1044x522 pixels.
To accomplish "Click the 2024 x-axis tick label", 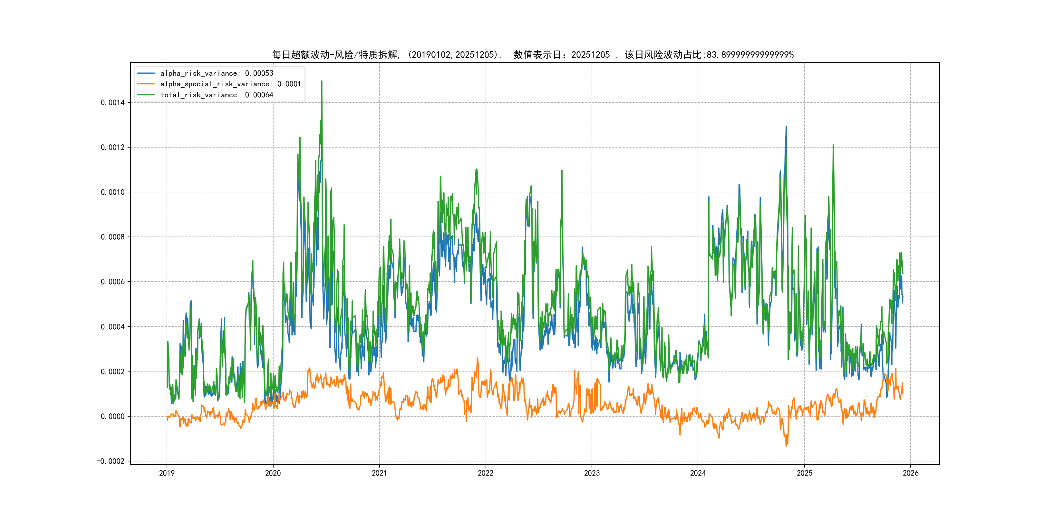I will click(x=698, y=473).
